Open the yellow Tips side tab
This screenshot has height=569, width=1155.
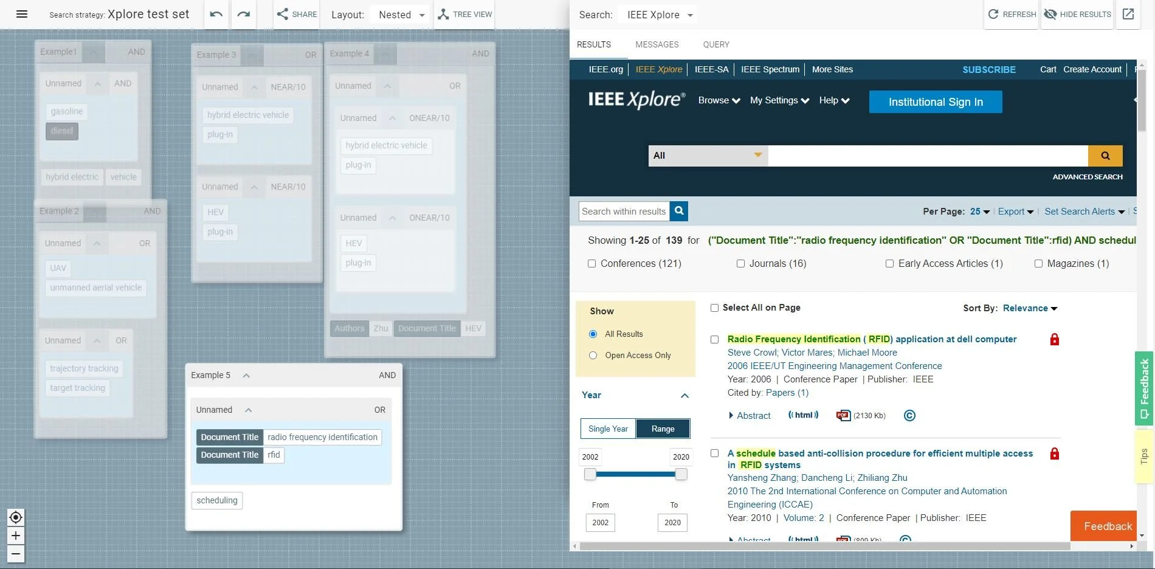pyautogui.click(x=1144, y=456)
